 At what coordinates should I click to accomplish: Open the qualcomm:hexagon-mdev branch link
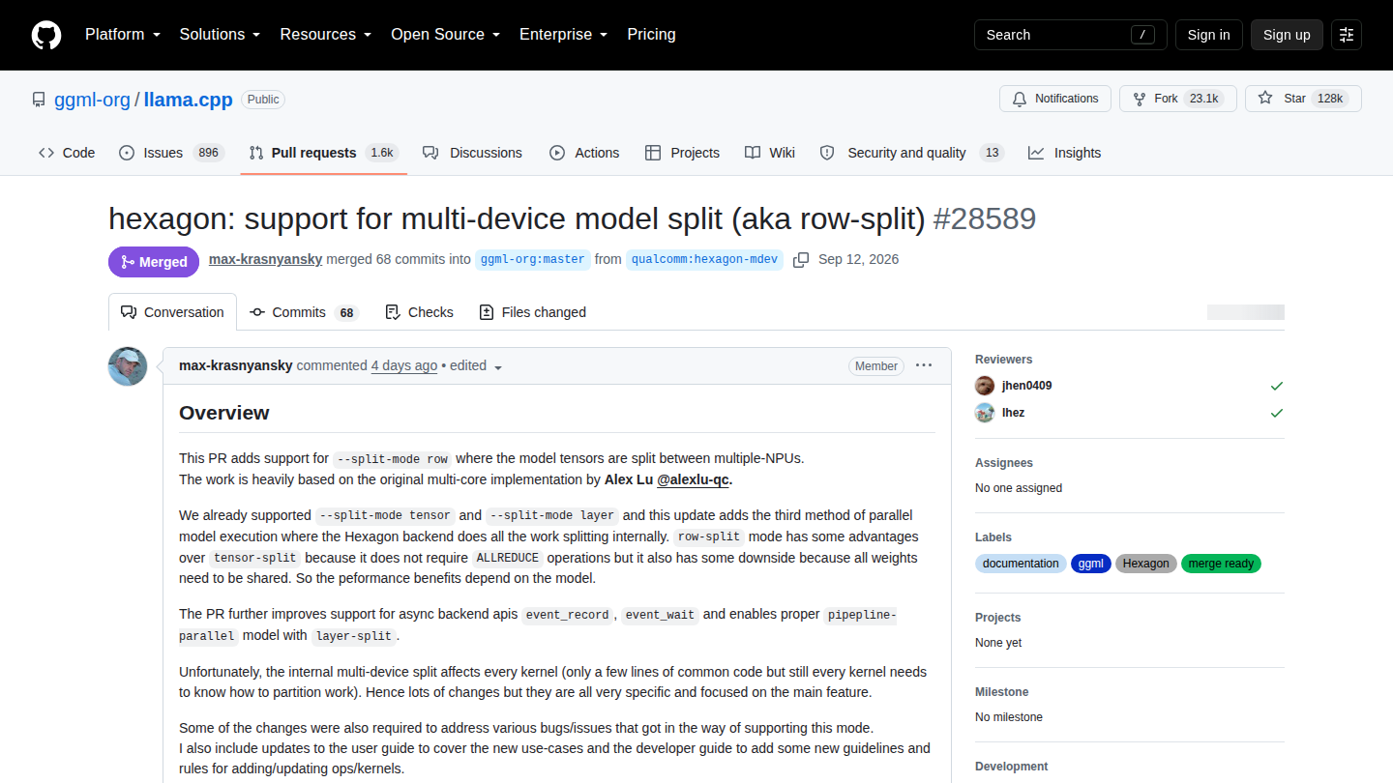(x=703, y=259)
